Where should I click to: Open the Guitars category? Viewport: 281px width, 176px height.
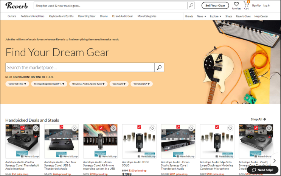(12, 16)
